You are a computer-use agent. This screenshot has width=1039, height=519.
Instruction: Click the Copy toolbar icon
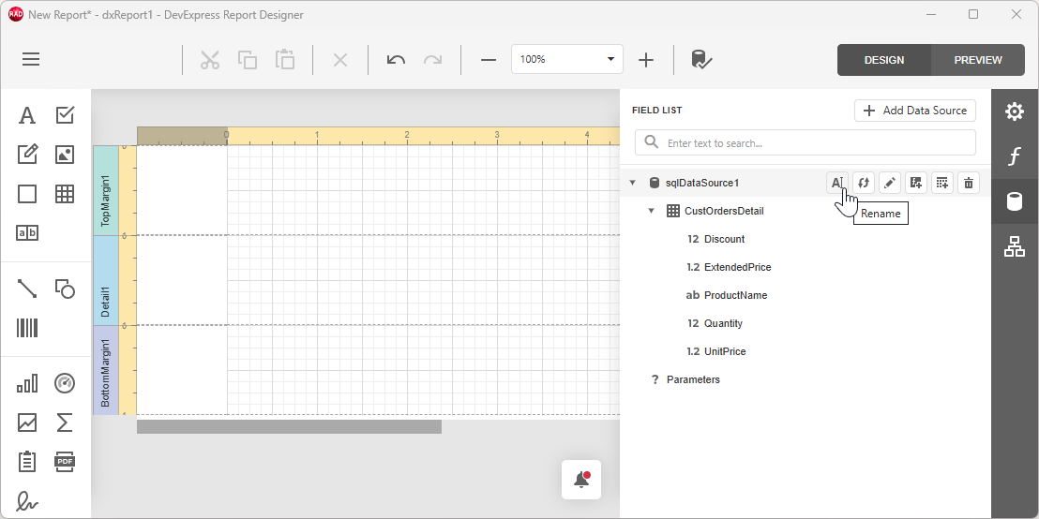[x=248, y=60]
